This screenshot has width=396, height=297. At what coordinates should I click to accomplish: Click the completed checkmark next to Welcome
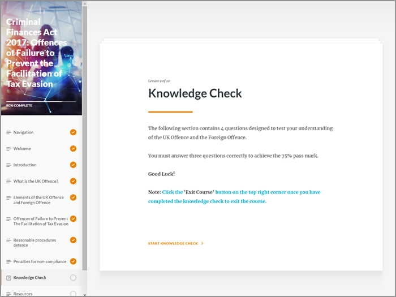point(73,149)
